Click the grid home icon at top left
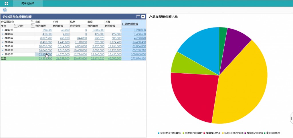 coord(6,3)
